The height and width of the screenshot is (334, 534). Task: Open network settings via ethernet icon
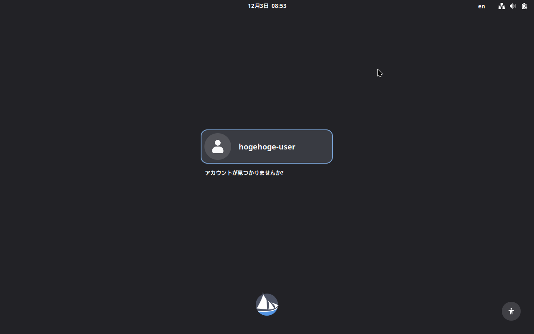click(x=501, y=6)
